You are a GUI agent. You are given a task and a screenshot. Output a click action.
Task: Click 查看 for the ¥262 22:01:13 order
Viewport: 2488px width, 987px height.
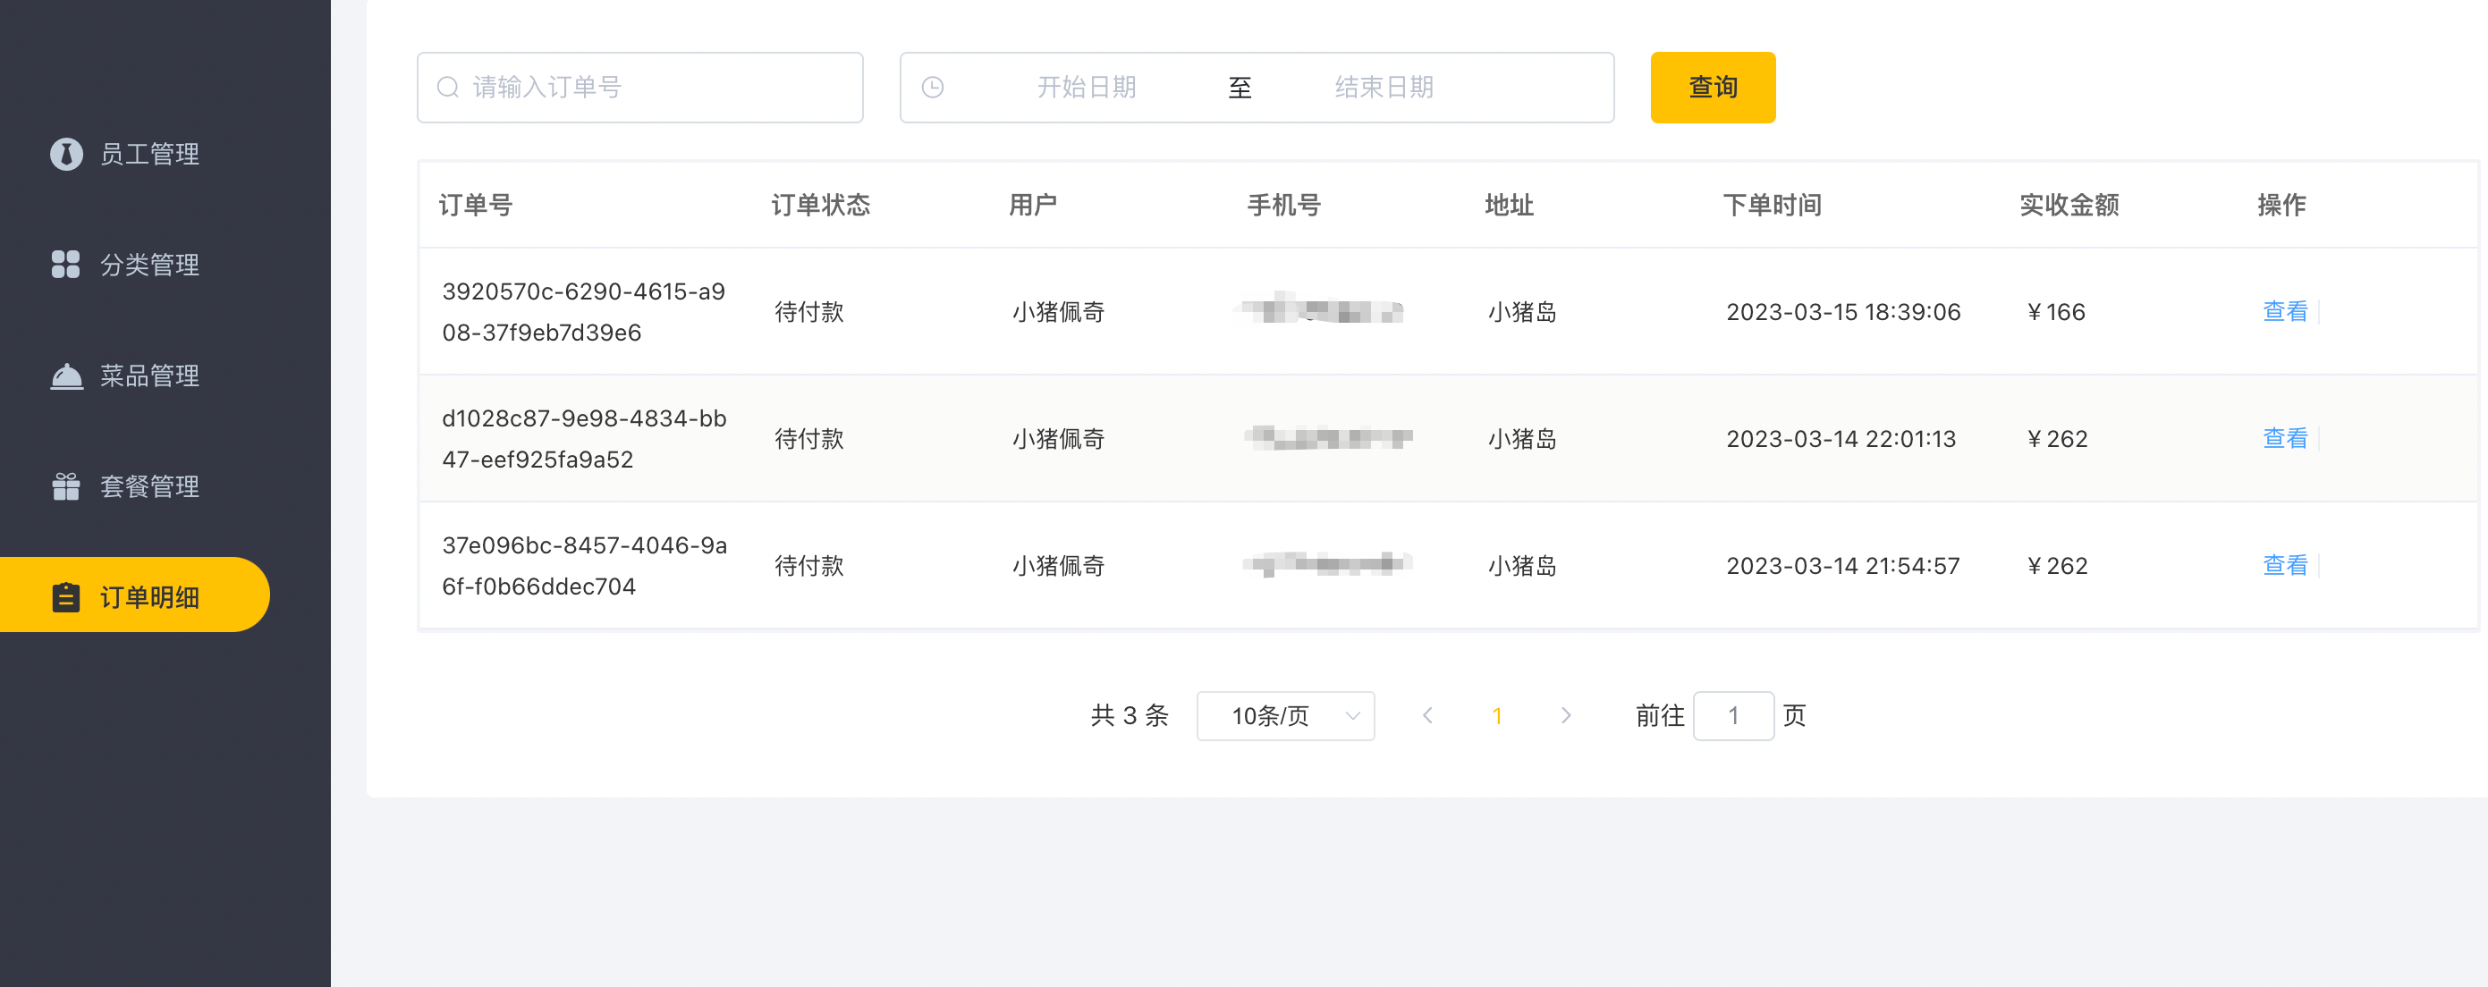(2284, 438)
